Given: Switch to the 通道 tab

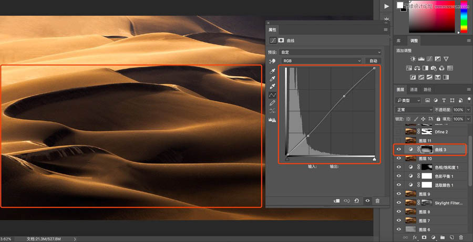Looking at the screenshot, I should pyautogui.click(x=414, y=90).
